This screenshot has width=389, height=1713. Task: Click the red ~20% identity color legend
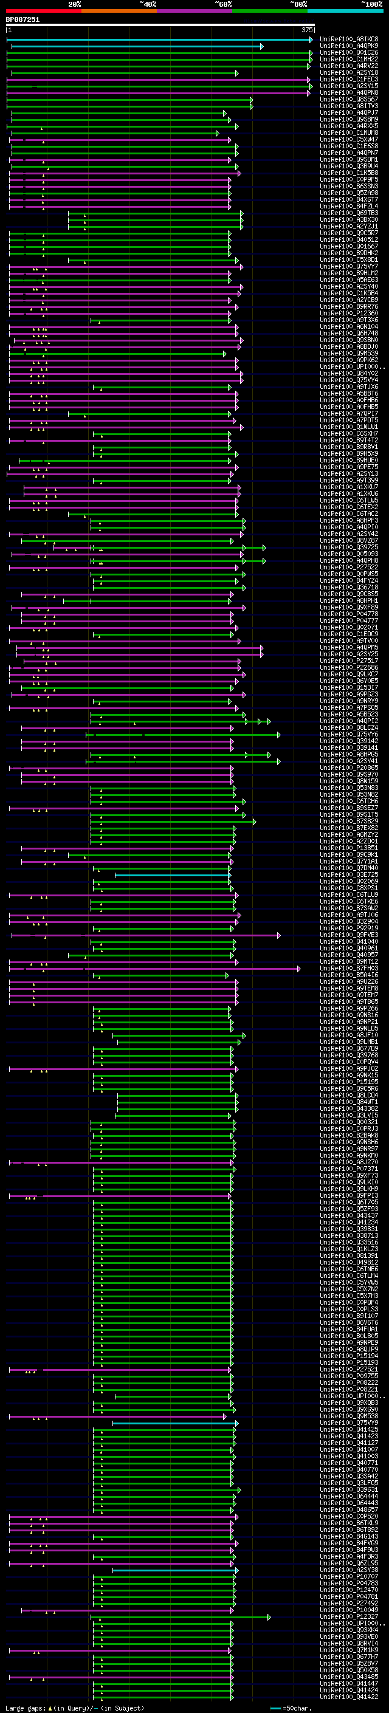(x=43, y=11)
